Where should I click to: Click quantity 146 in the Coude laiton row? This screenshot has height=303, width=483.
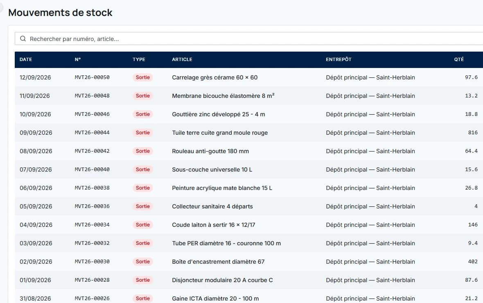[x=473, y=225]
